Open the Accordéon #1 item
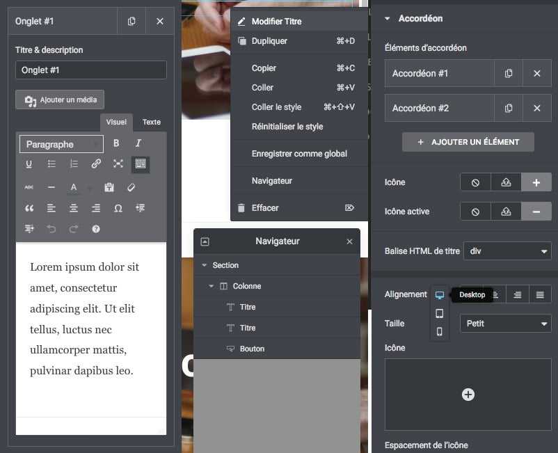 click(439, 73)
